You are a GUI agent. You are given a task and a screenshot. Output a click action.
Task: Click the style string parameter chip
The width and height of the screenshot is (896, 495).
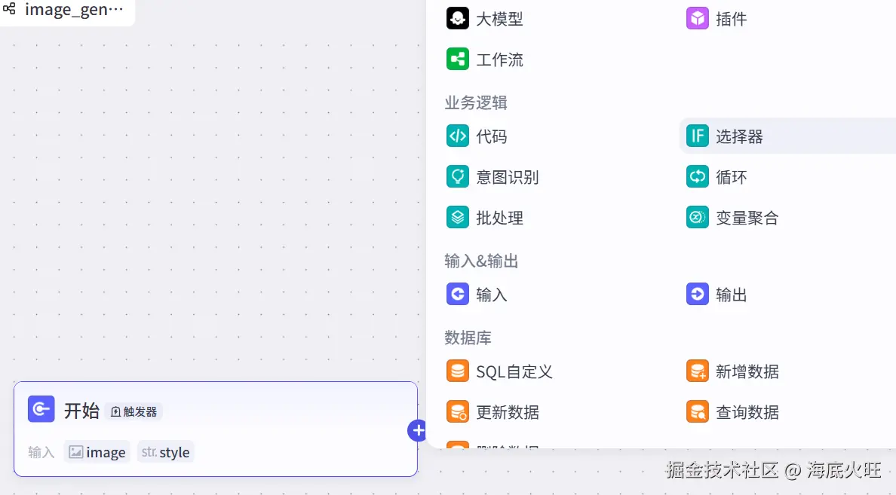pyautogui.click(x=165, y=451)
